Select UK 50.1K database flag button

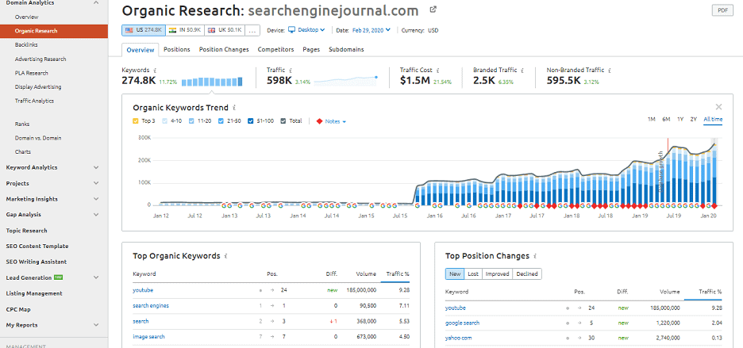(225, 30)
